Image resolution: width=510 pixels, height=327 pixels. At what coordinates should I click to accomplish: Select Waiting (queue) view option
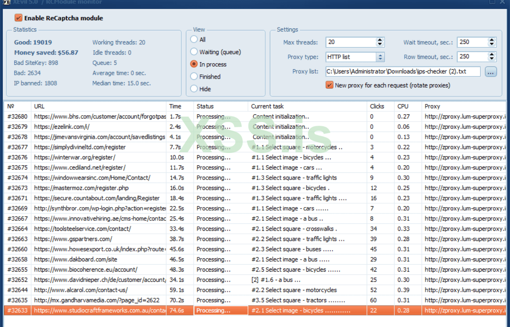pos(194,52)
